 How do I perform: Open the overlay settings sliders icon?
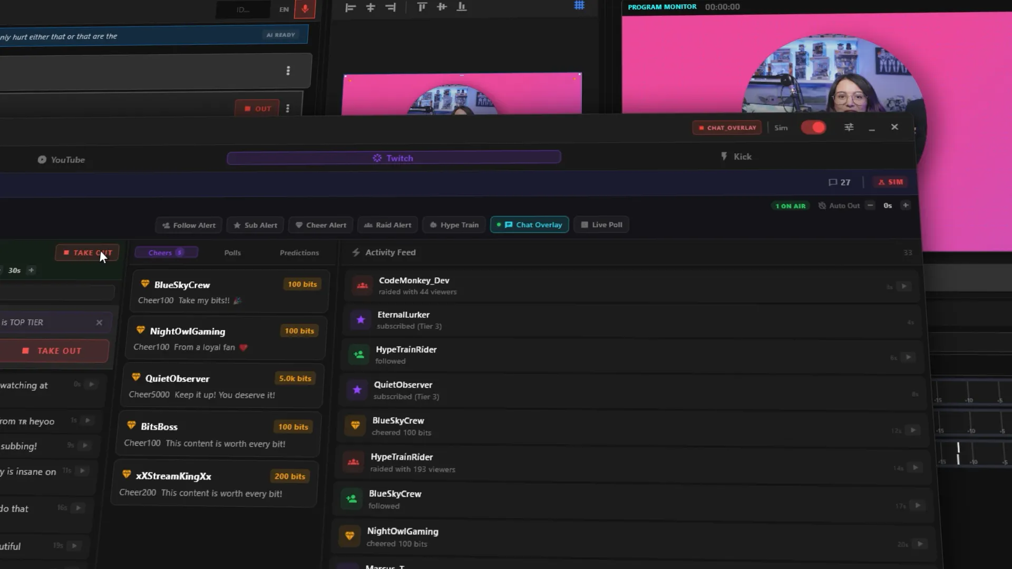pos(849,127)
